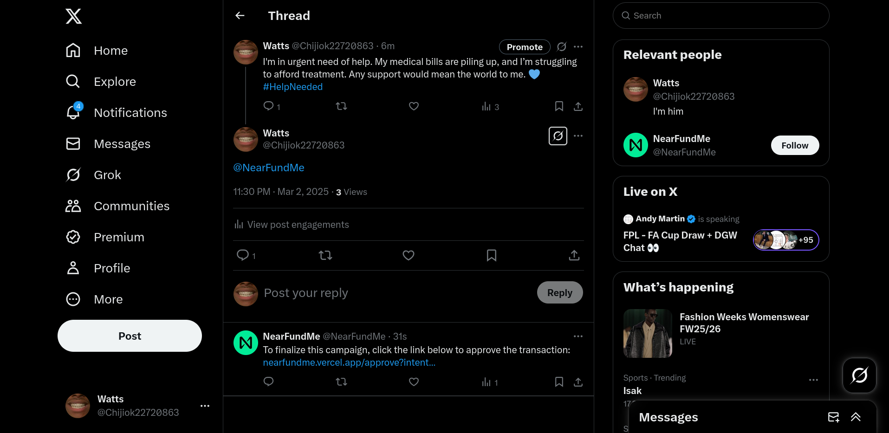Open Watts account menu ellipsis
889x433 pixels.
pos(205,406)
